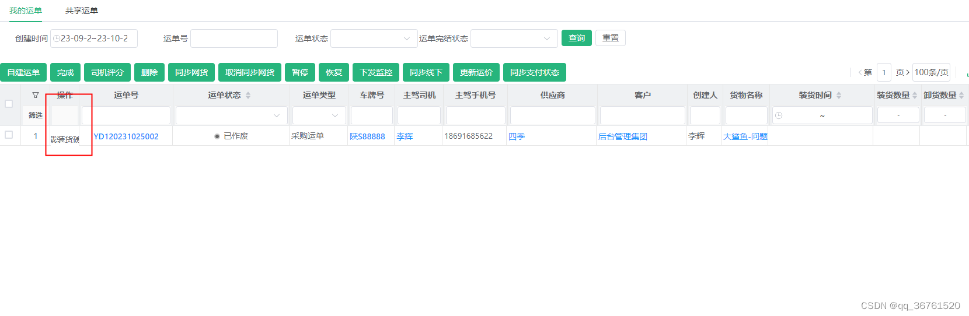Screen dimensions: 969x316
Task: Go to next page arrow
Action: point(907,72)
